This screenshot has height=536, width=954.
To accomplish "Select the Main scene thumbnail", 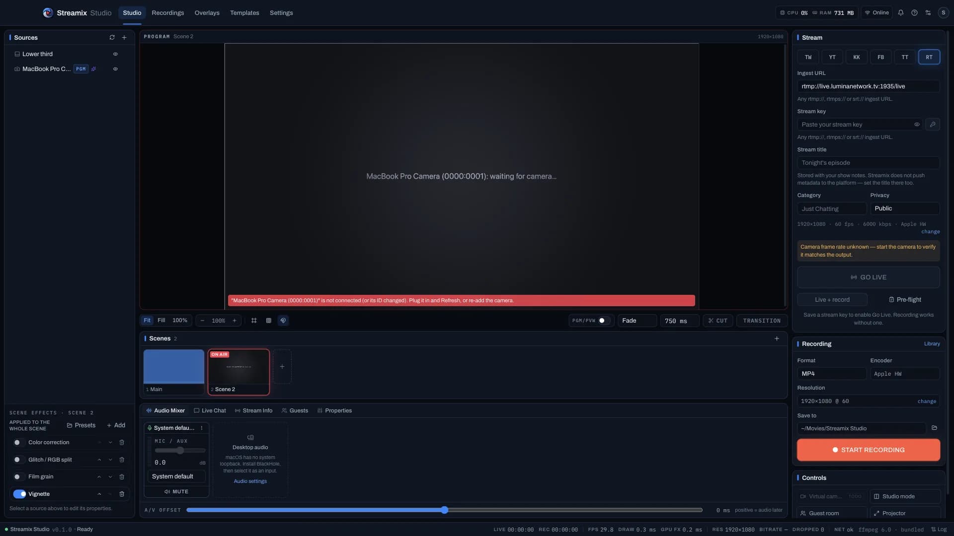I will (x=174, y=372).
